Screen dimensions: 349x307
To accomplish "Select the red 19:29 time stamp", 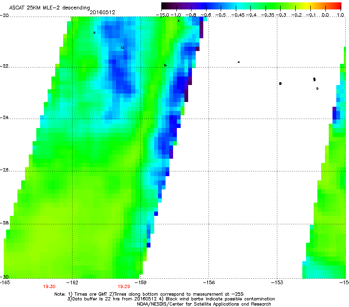I will pos(124,287).
